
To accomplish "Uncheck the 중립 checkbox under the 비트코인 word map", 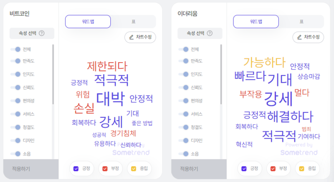I will point(134,169).
